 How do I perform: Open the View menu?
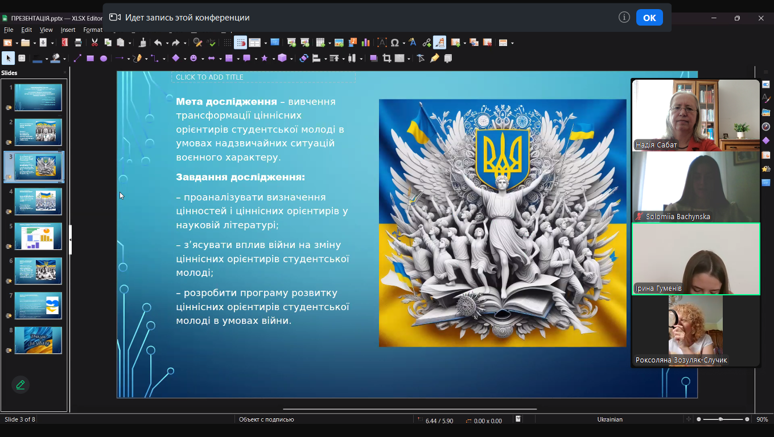click(46, 30)
